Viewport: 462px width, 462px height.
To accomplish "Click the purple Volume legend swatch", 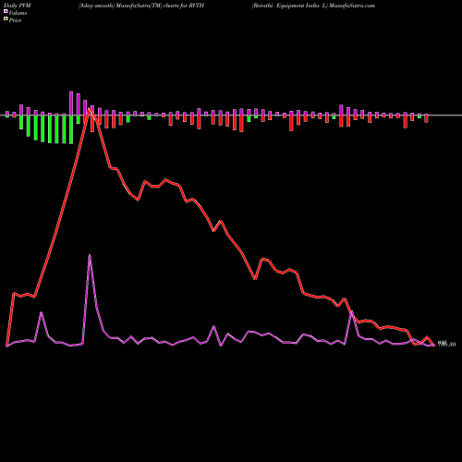I will (x=6, y=11).
